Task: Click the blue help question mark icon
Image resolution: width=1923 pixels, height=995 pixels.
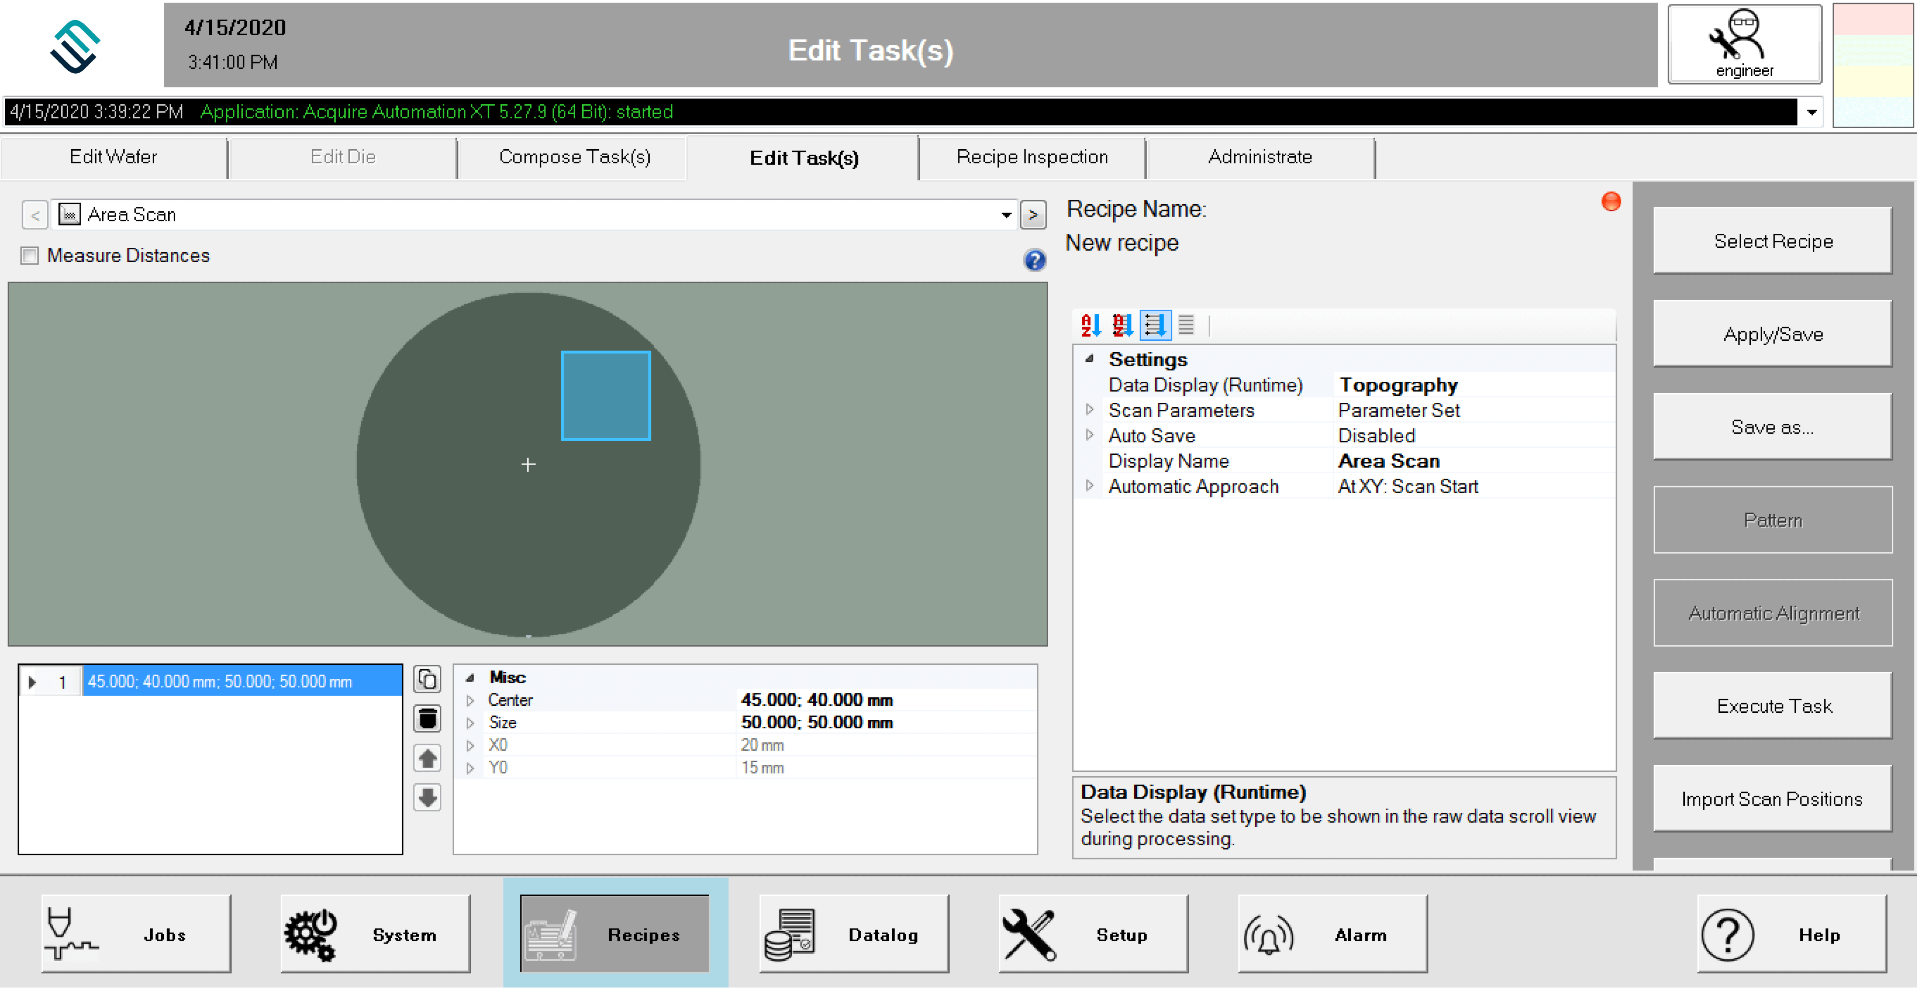Action: coord(1035,261)
